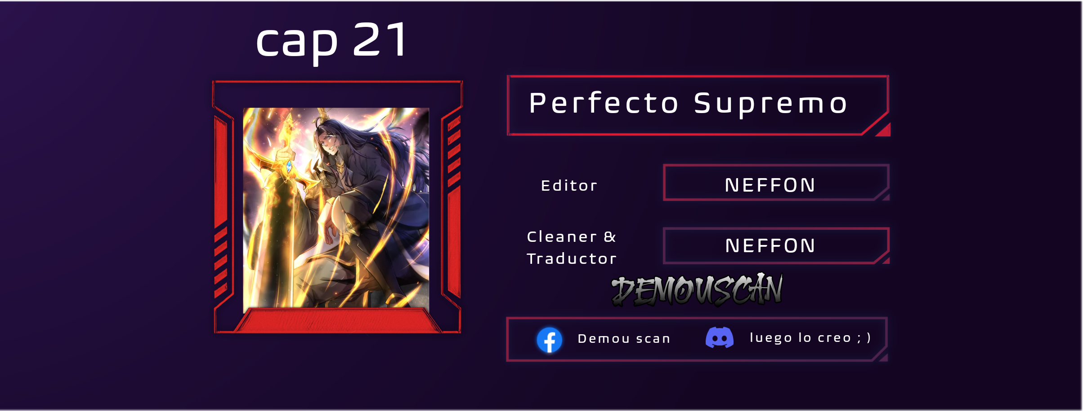Click the Editor label text
This screenshot has width=1083, height=411.
click(x=569, y=185)
